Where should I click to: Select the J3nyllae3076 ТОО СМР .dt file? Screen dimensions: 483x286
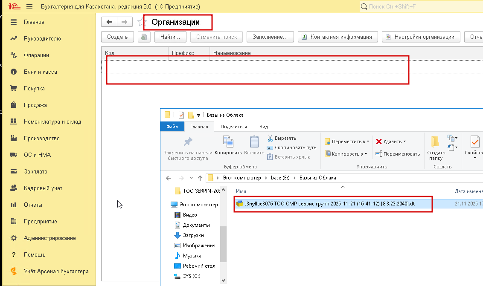coord(329,203)
